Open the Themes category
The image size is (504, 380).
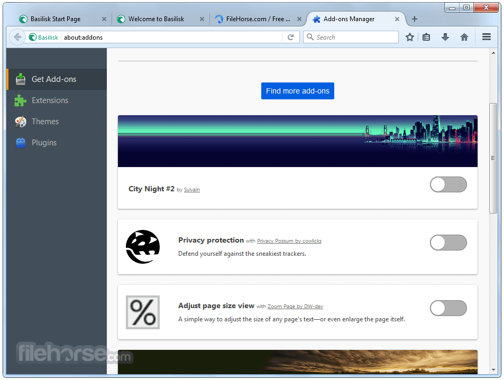click(57, 122)
